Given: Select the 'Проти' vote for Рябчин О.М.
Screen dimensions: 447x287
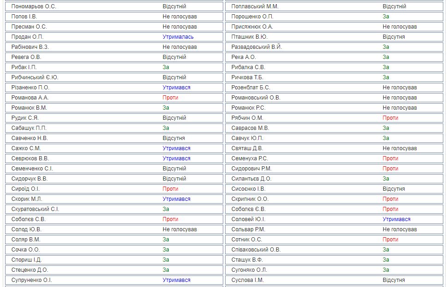Looking at the screenshot, I should click(390, 118).
